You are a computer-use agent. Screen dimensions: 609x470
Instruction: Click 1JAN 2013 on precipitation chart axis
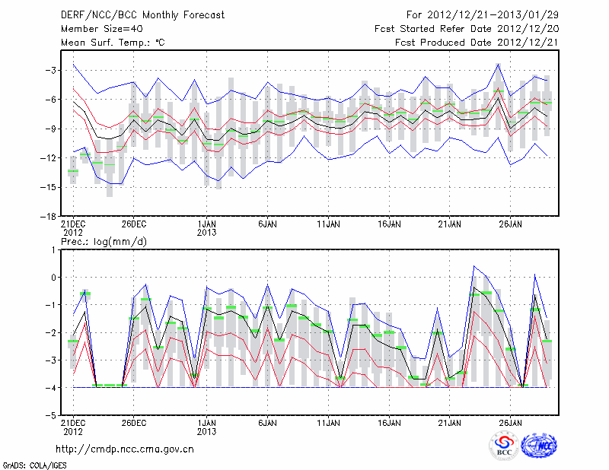pos(206,426)
